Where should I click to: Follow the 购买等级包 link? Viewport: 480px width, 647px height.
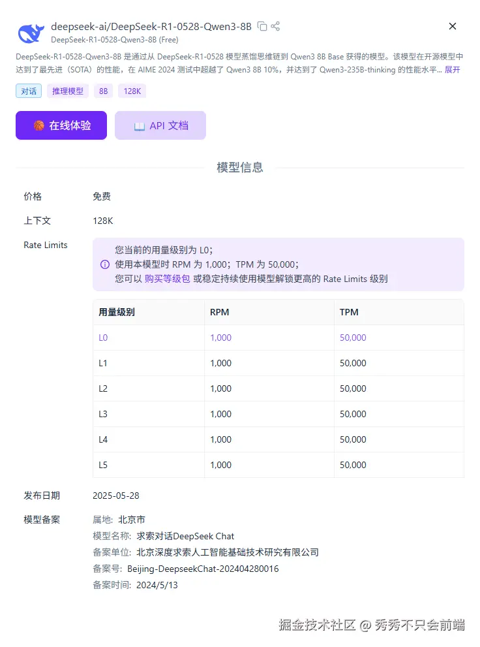pyautogui.click(x=167, y=279)
